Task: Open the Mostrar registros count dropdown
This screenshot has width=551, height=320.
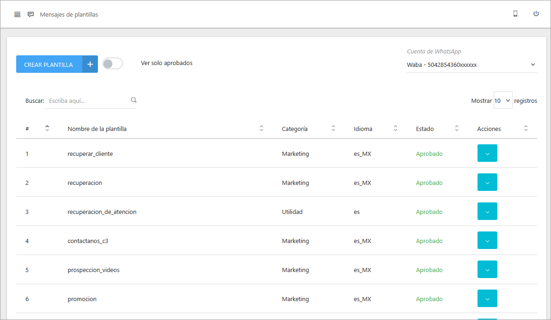Action: pyautogui.click(x=503, y=101)
